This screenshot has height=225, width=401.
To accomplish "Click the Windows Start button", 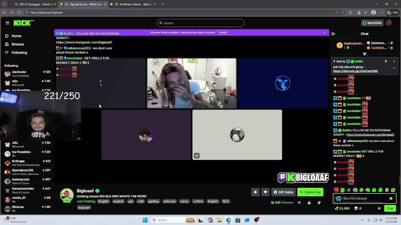I will [145, 220].
